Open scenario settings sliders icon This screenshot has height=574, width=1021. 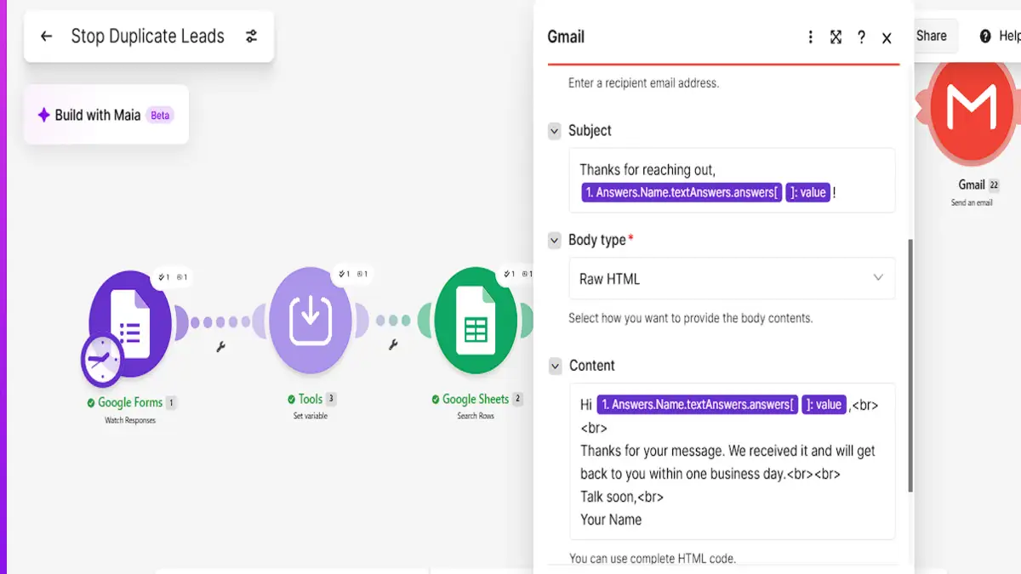point(251,37)
